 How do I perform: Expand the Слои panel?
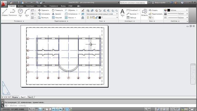[x=102, y=21]
